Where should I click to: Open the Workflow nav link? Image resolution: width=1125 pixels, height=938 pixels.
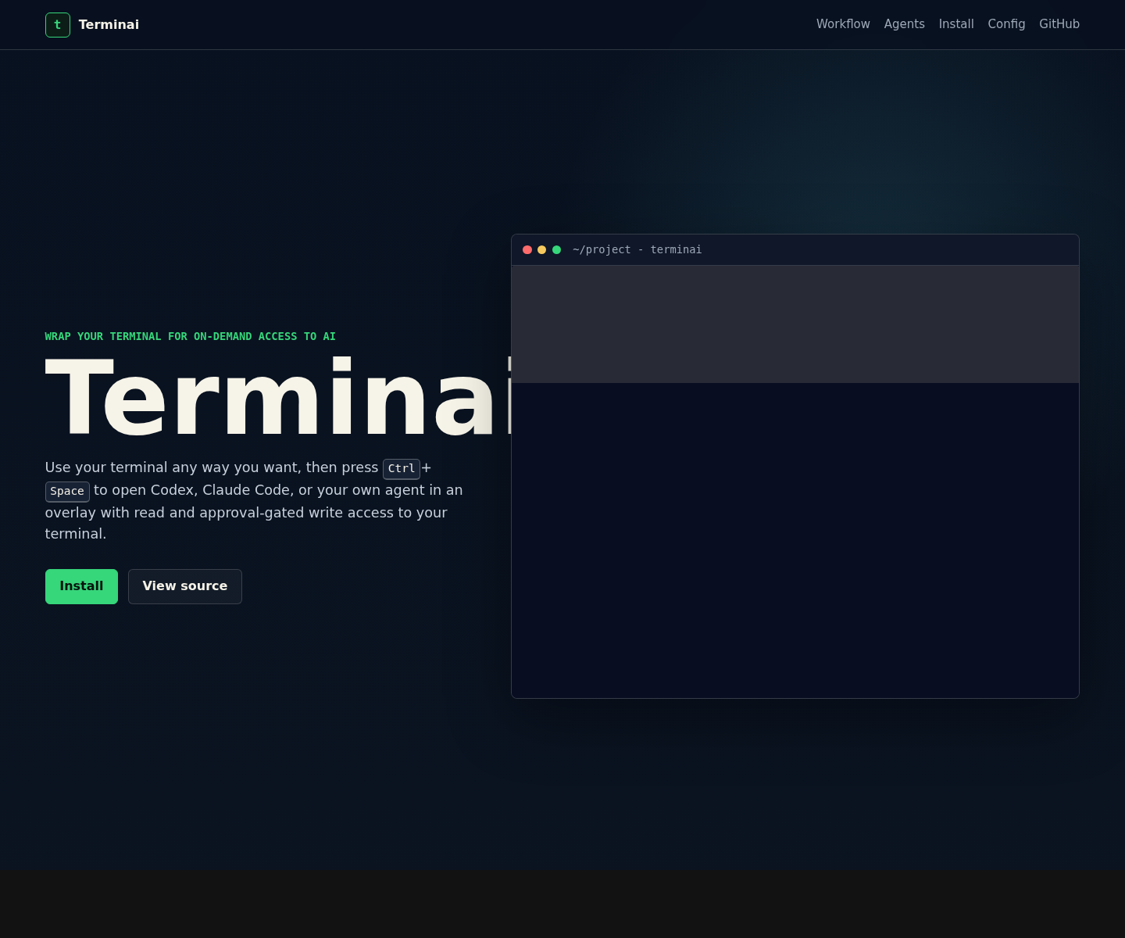[843, 24]
